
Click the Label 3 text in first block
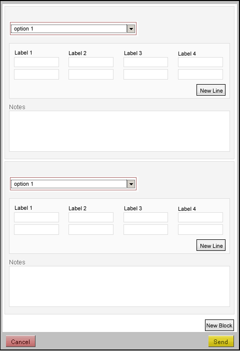133,53
